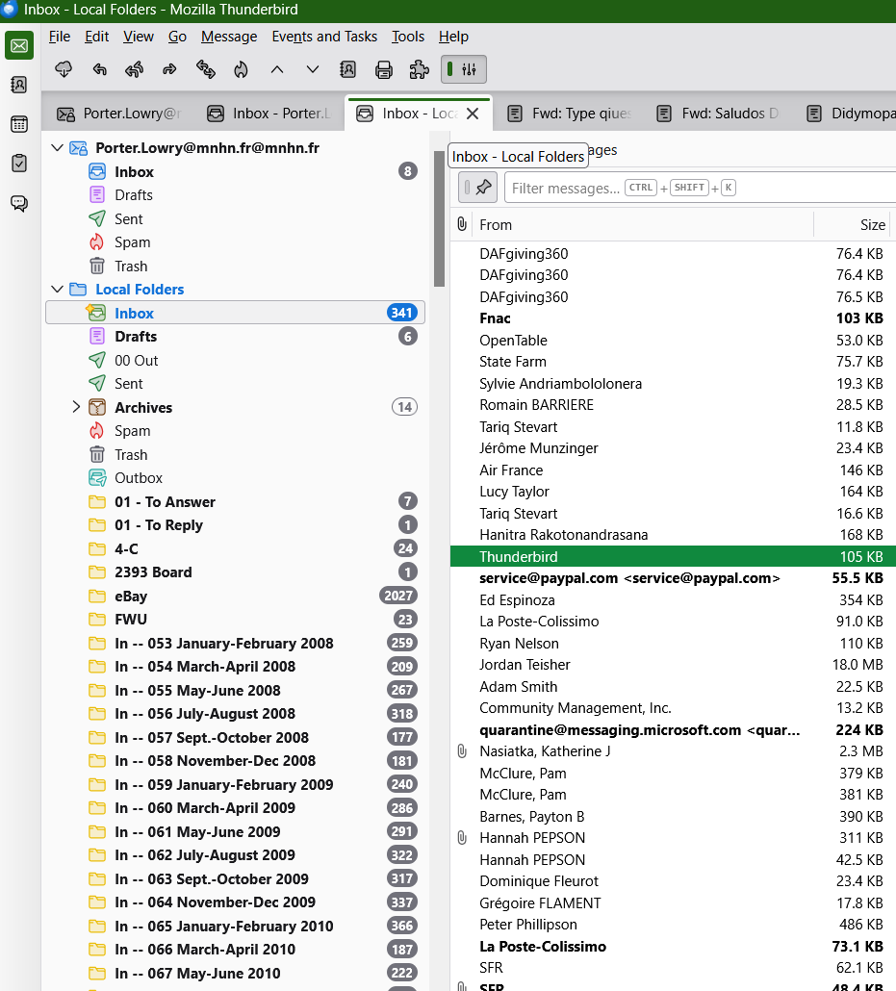Image resolution: width=896 pixels, height=991 pixels.
Task: Switch to Fwd: Saludos tab
Action: tap(718, 114)
